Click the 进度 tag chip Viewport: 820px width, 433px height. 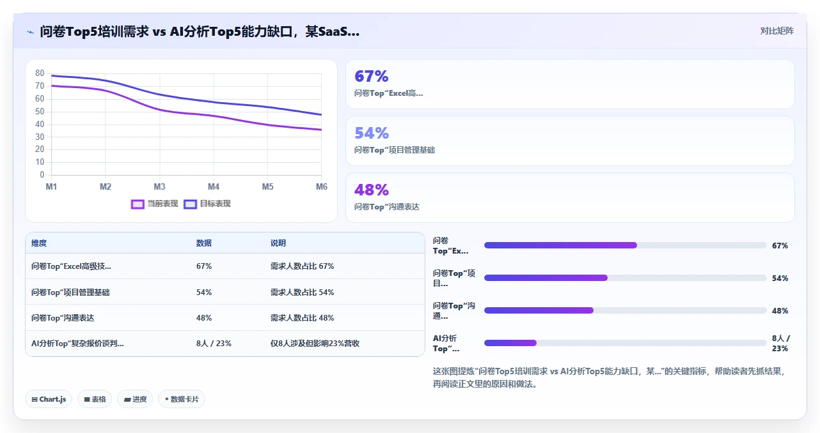135,399
